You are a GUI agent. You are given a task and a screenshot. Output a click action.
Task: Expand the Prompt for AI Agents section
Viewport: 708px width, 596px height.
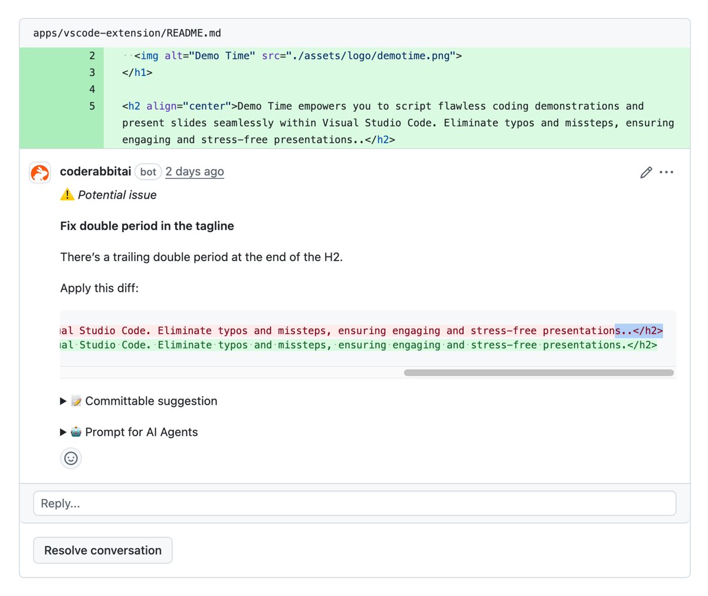129,432
